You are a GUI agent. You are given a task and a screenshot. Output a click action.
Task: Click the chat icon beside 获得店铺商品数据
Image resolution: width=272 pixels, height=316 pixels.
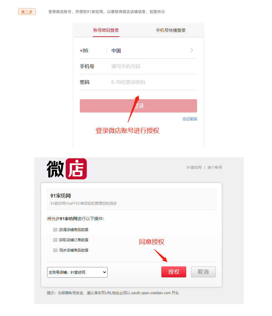(x=55, y=230)
